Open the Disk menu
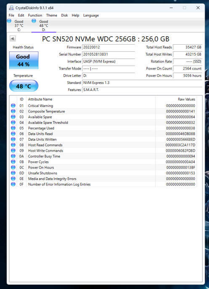The image size is (209, 289). tap(64, 15)
